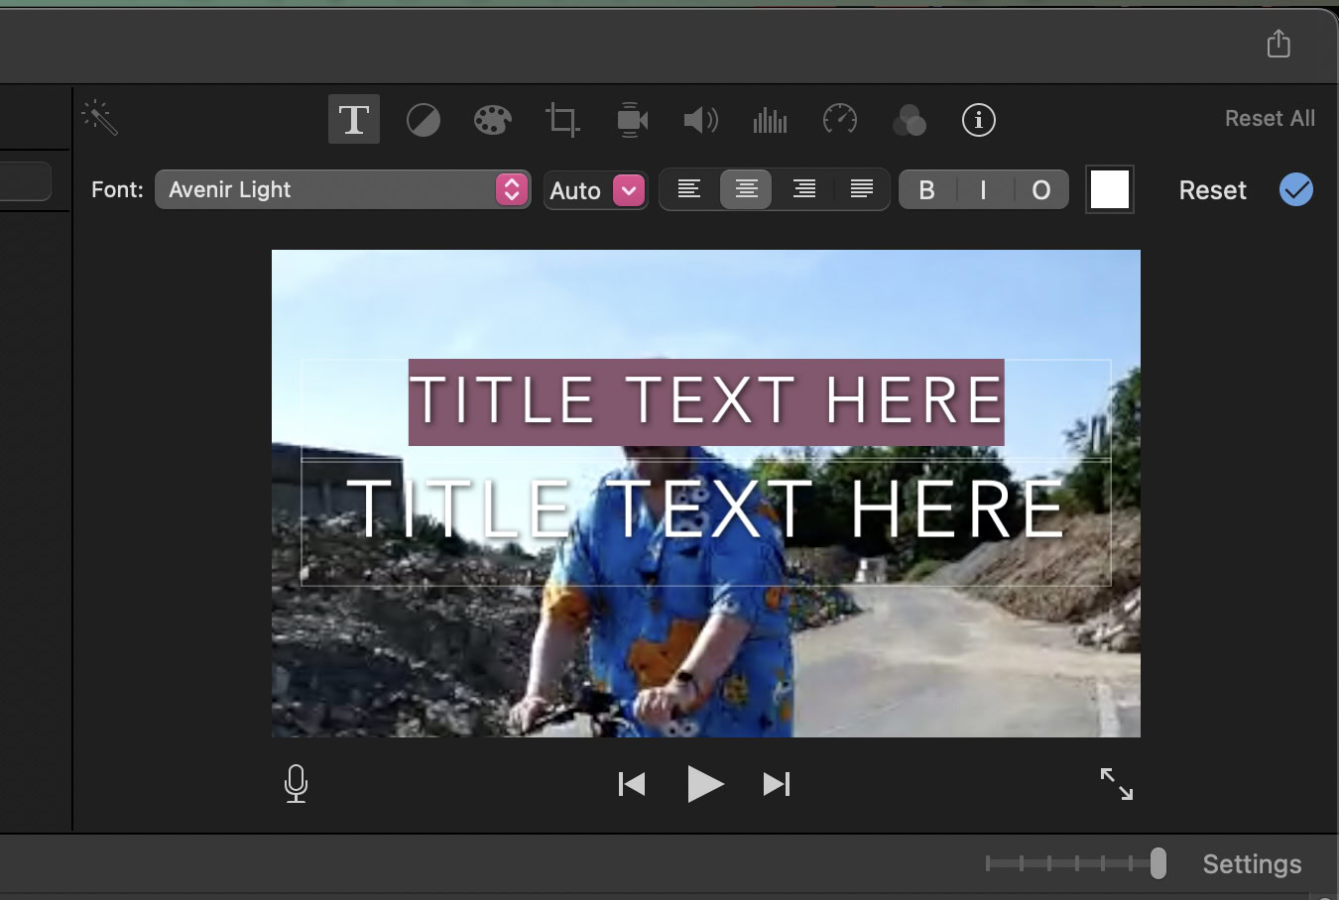Open the stabilization camera tool
The image size is (1339, 900).
632,120
